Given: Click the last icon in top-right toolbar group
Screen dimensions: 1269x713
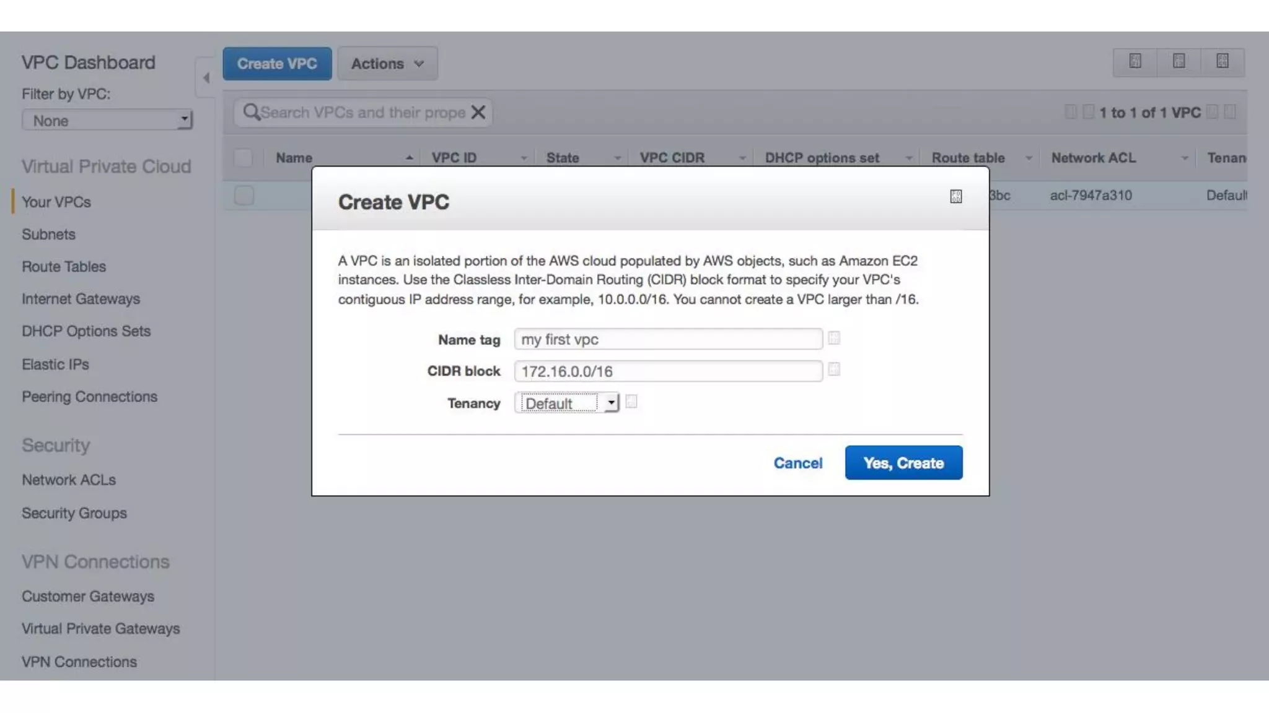Looking at the screenshot, I should 1222,61.
